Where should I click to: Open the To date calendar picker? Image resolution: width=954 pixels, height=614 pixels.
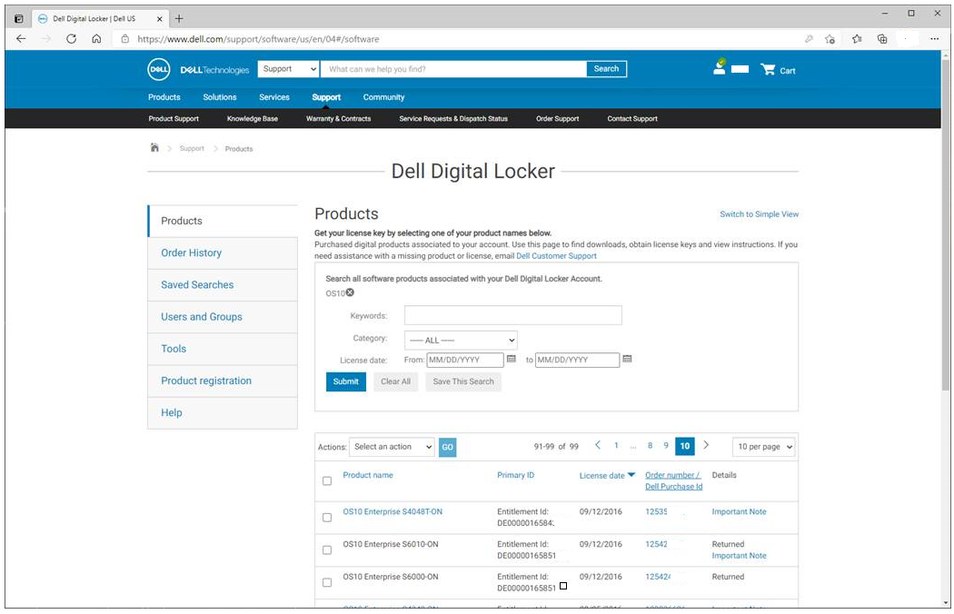pyautogui.click(x=627, y=359)
